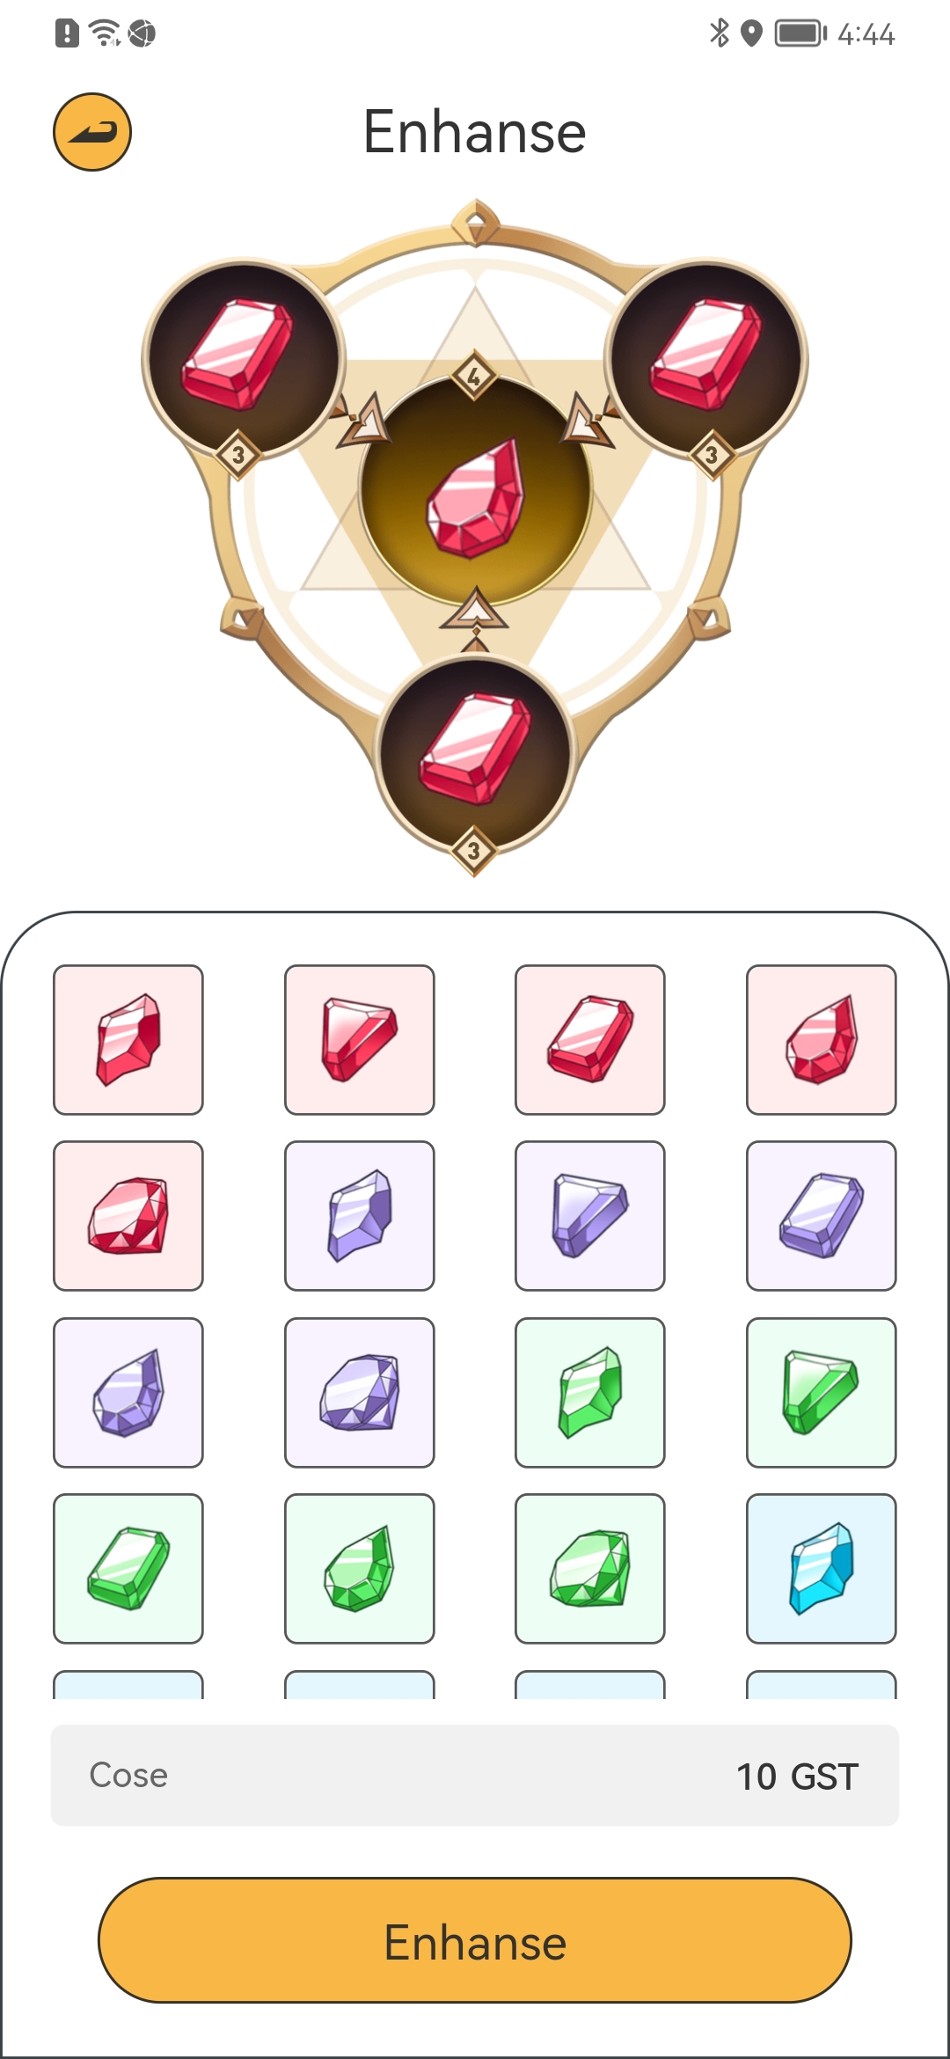
Task: Tap the top-left level 3 red gem slot
Action: (244, 358)
